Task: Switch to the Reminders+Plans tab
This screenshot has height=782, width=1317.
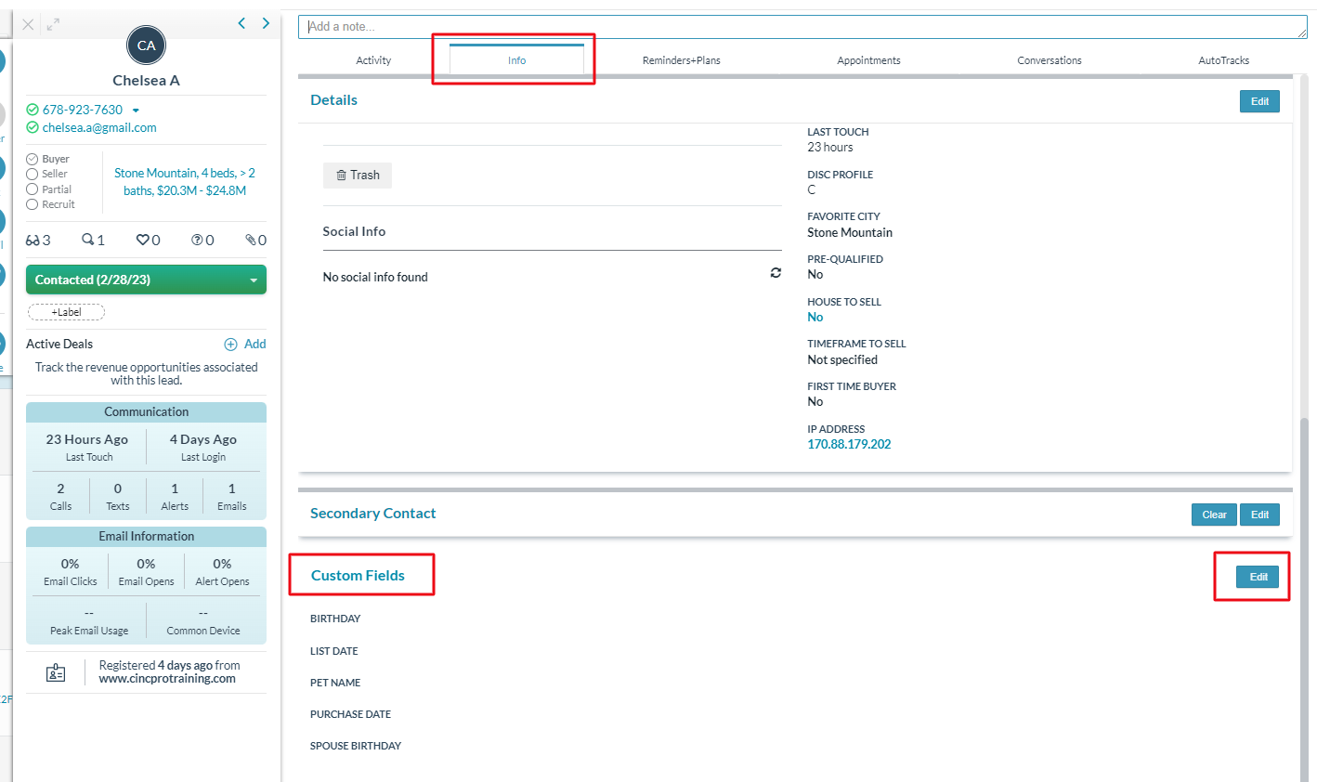Action: point(681,60)
